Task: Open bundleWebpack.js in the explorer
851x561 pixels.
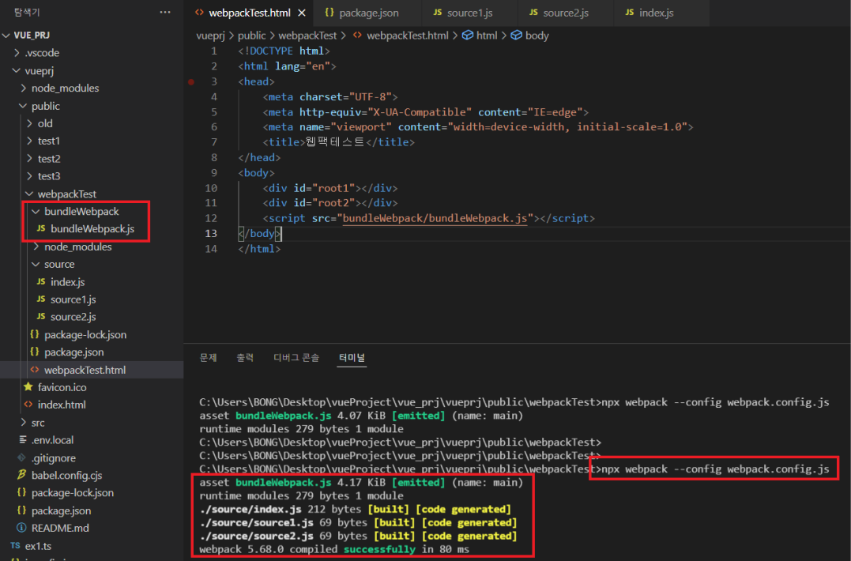Action: [x=92, y=229]
